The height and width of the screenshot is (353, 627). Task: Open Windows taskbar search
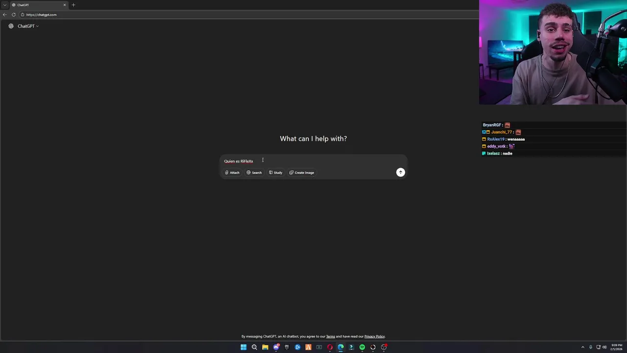tap(254, 347)
